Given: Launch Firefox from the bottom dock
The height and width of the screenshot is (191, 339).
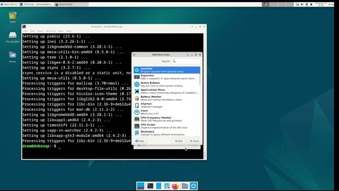Looking at the screenshot, I should 175,186.
